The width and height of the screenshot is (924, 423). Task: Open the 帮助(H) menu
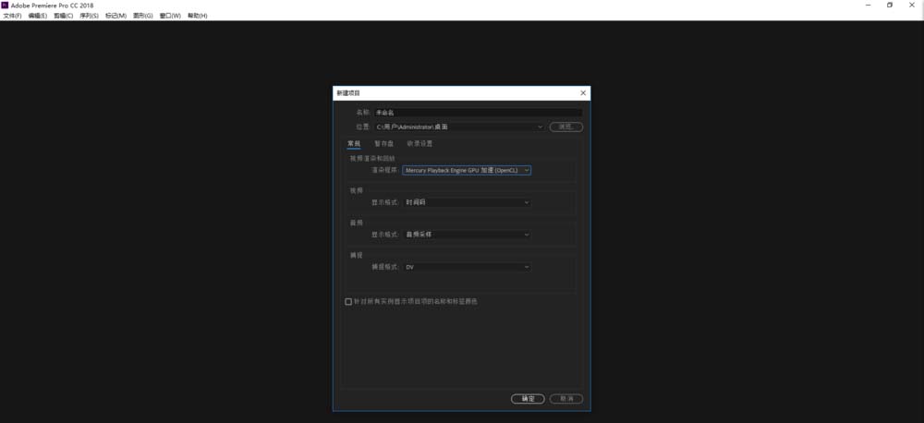pos(198,16)
